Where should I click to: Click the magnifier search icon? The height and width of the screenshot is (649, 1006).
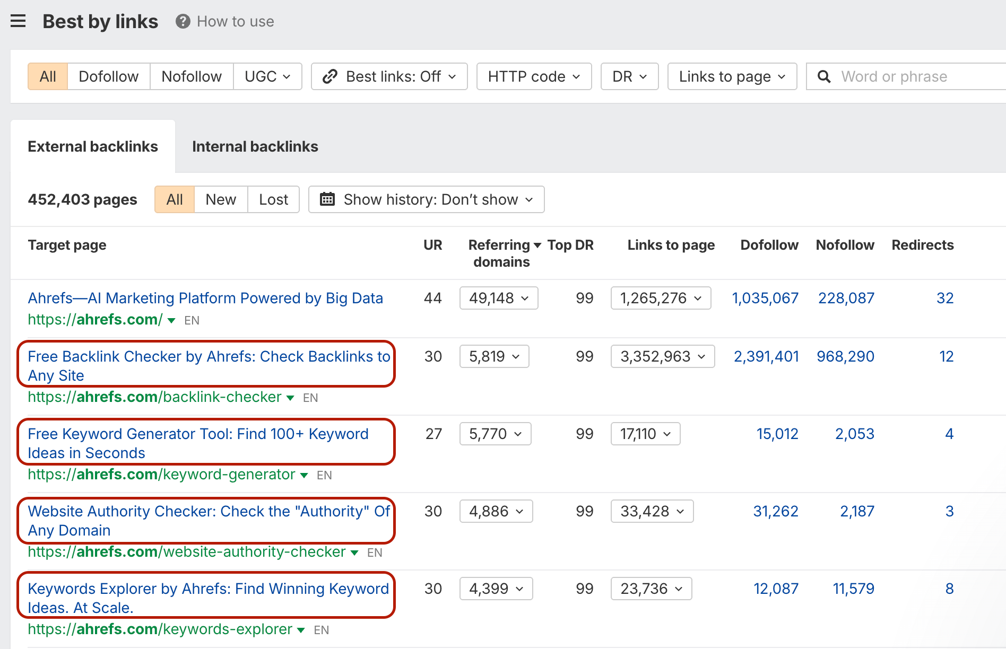824,76
